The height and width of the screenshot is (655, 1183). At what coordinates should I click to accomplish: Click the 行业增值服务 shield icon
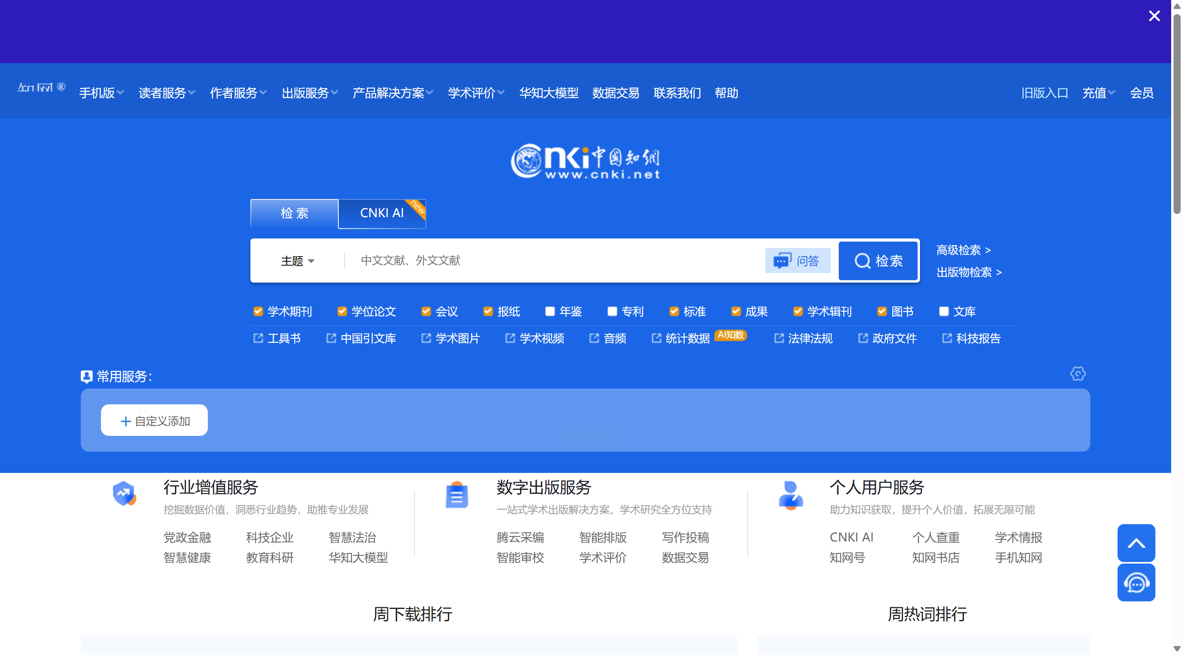[124, 493]
